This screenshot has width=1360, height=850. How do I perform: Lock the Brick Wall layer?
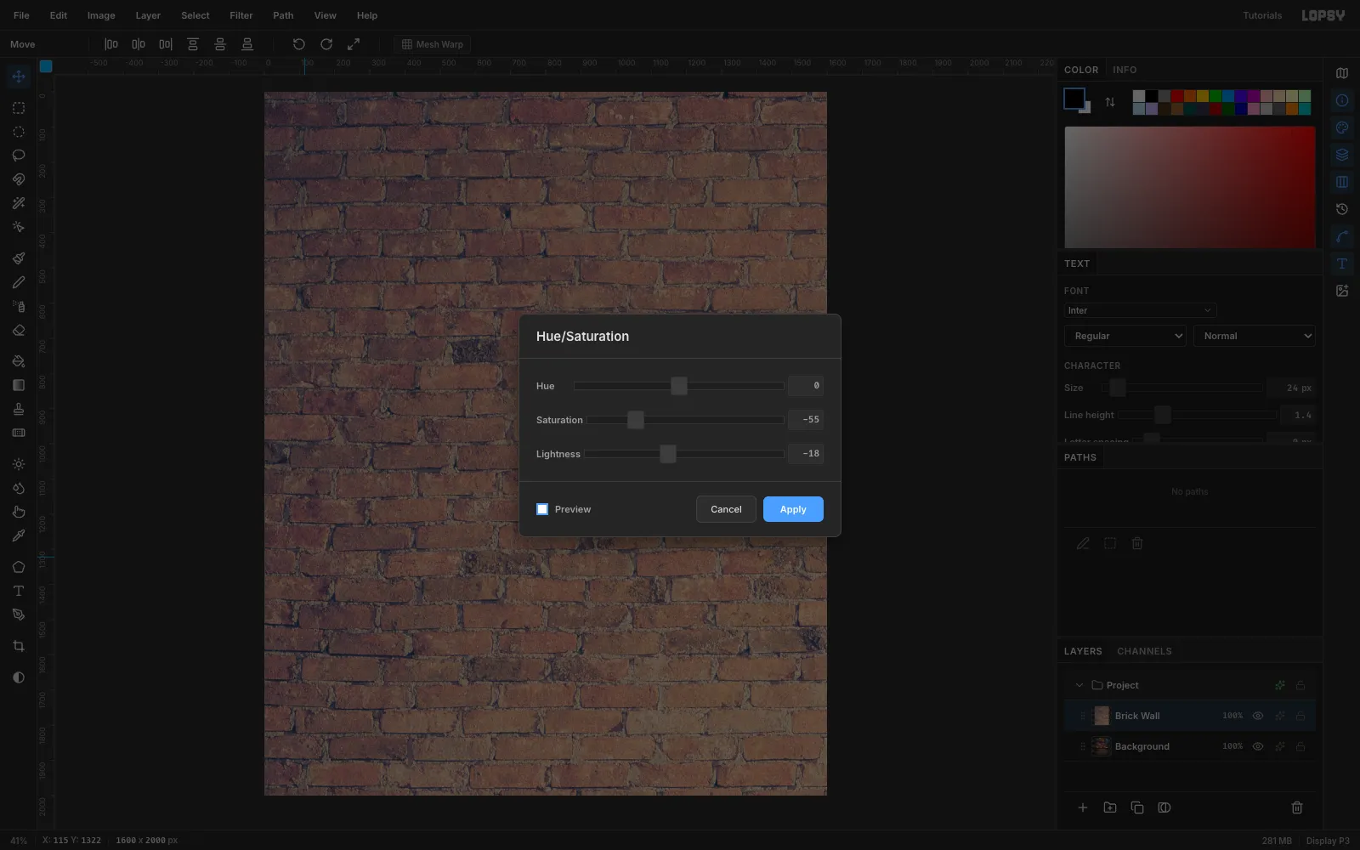coord(1300,716)
